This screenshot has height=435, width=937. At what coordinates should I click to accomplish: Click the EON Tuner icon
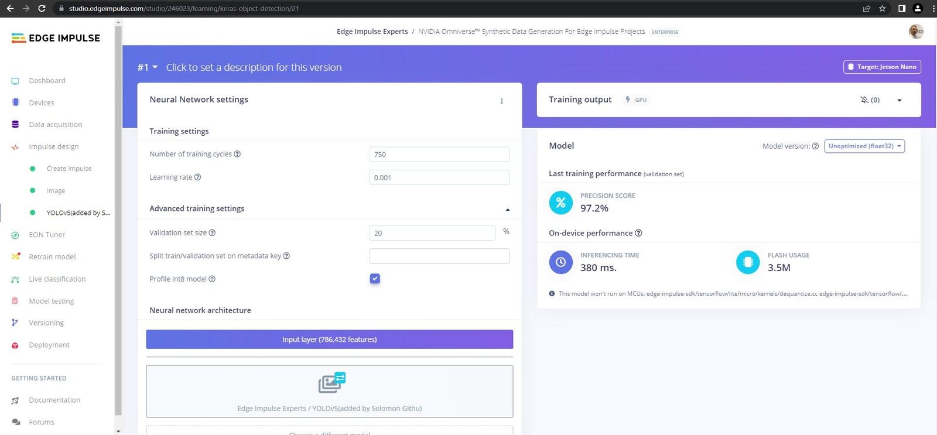click(x=15, y=235)
